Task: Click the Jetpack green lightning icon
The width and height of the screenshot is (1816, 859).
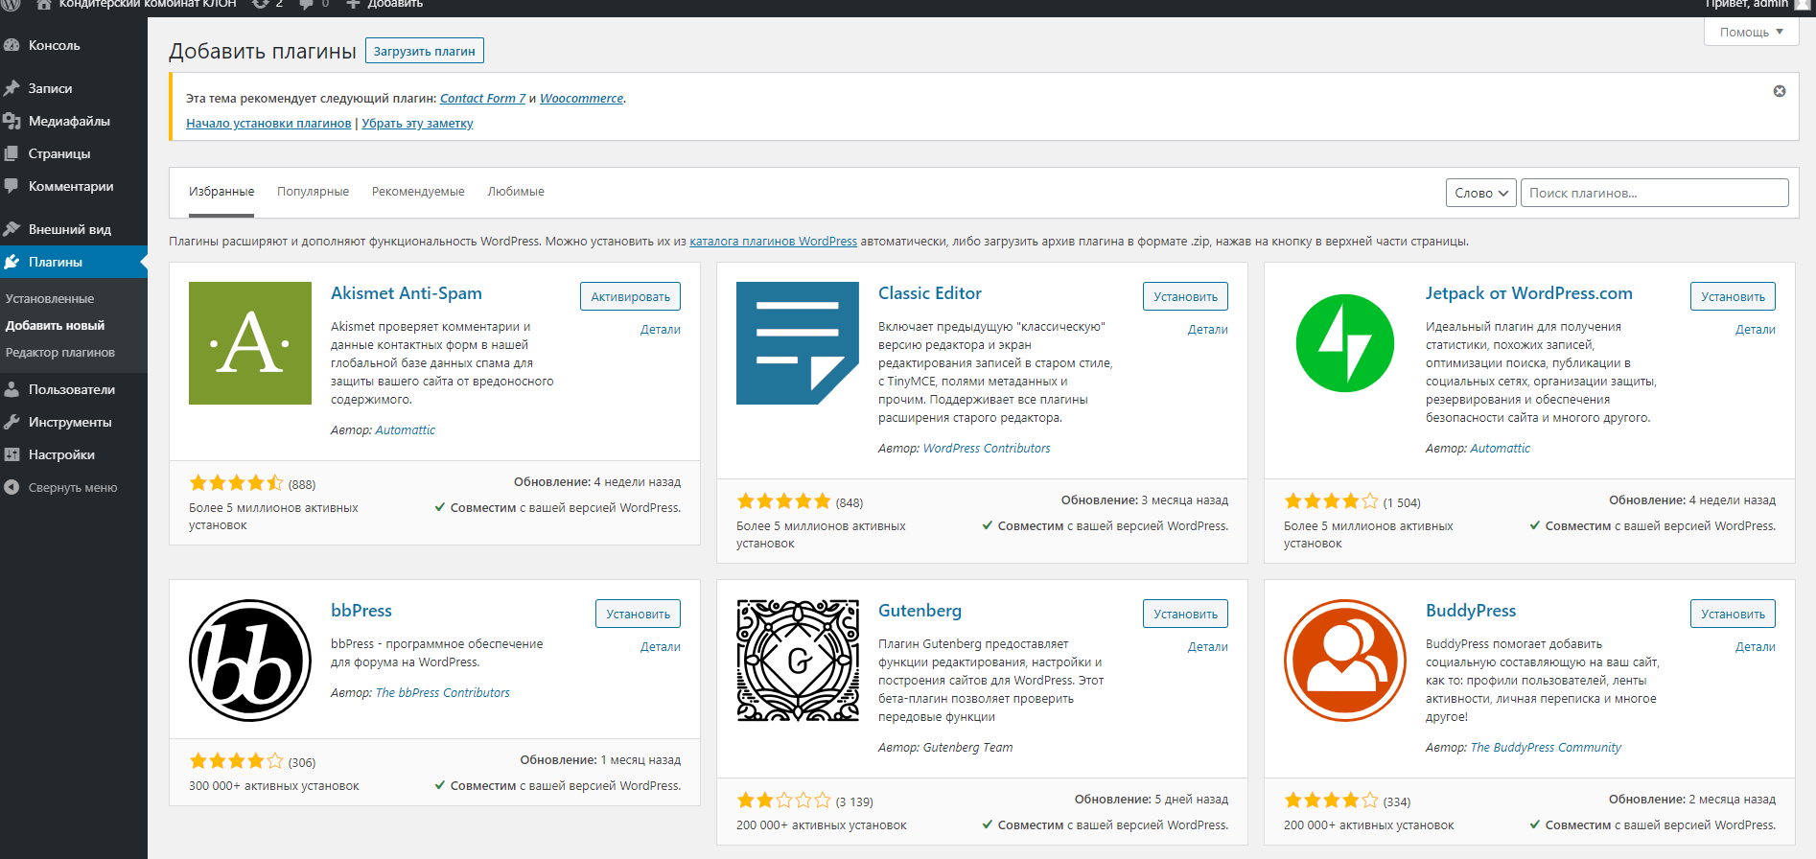Action: [x=1345, y=343]
